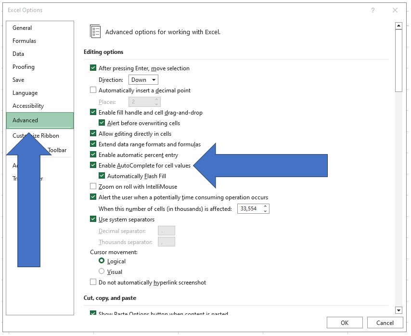The height and width of the screenshot is (336, 411).
Task: Toggle Zoom on roll with IntelliMouse
Action: coord(93,186)
